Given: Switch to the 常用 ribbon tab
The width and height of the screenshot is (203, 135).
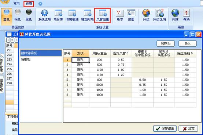Looking at the screenshot, I should pos(16,4).
